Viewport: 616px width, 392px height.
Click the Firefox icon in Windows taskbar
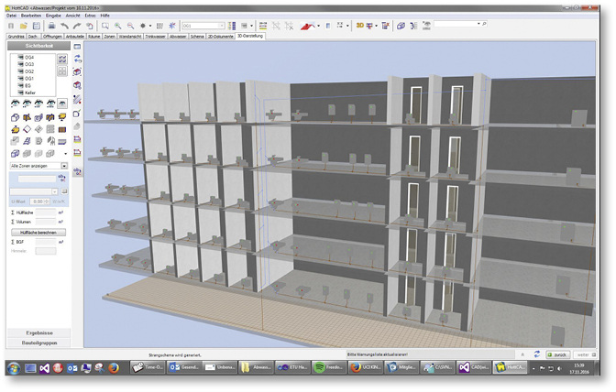click(x=113, y=367)
